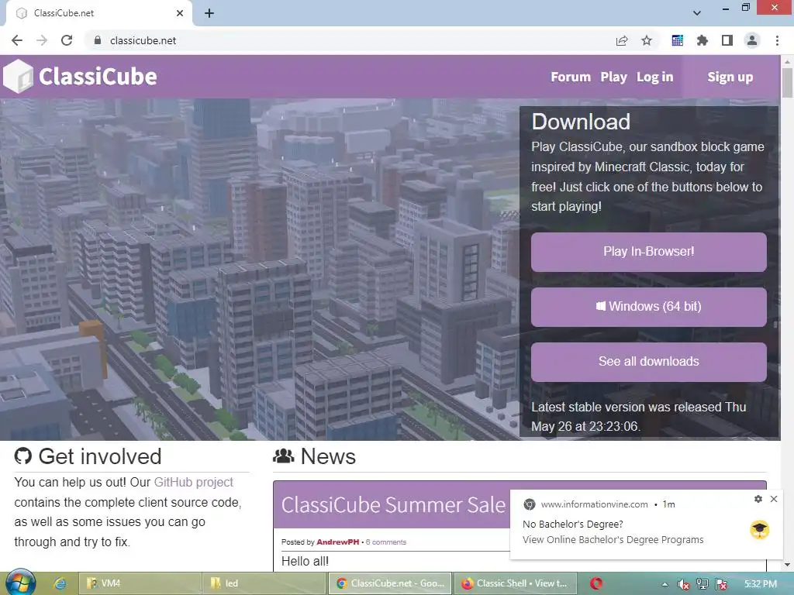Click the network tray icon

point(703,584)
